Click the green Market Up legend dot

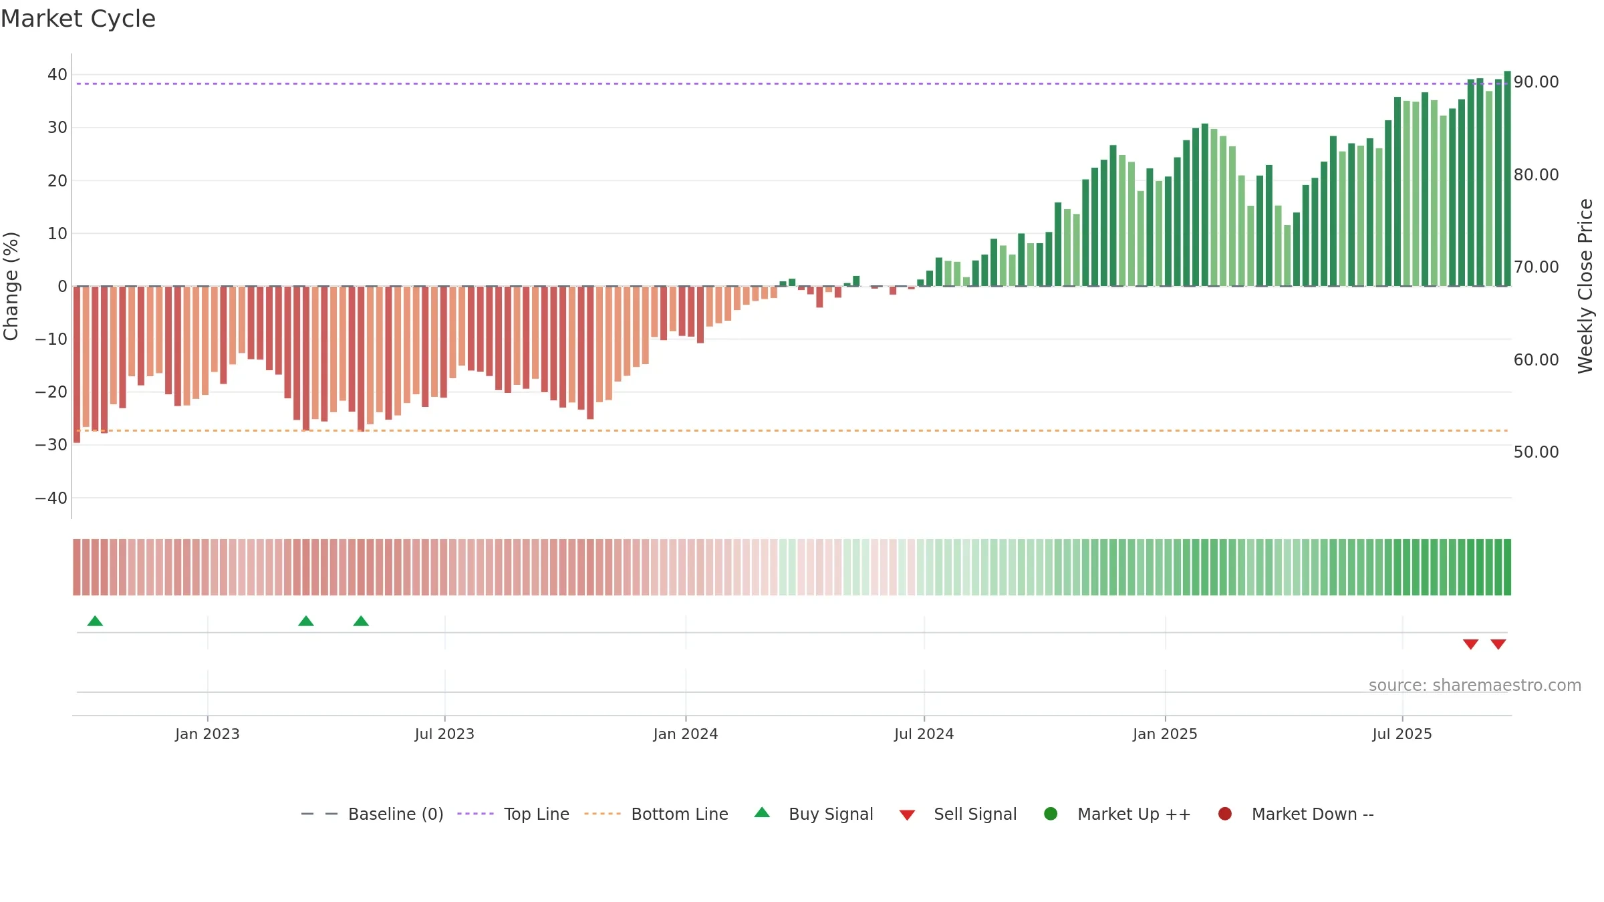point(1051,814)
